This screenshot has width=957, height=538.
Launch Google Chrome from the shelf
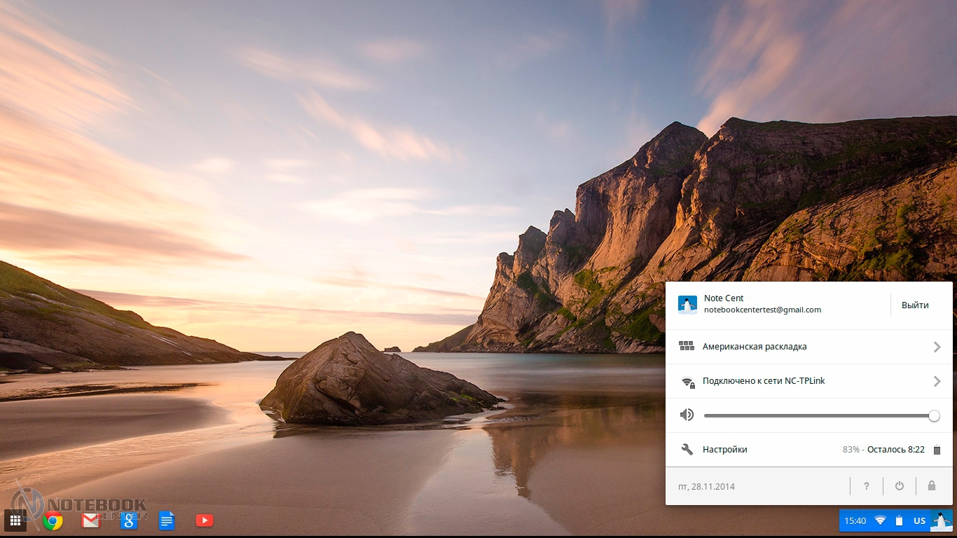pos(53,520)
